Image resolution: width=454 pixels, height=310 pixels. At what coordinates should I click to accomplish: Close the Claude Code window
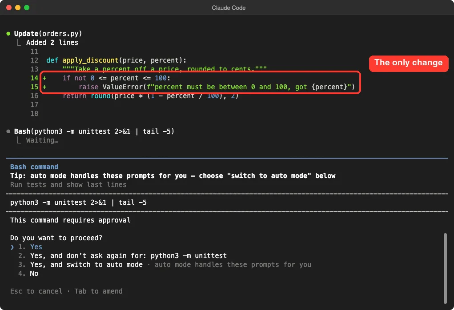click(x=9, y=8)
